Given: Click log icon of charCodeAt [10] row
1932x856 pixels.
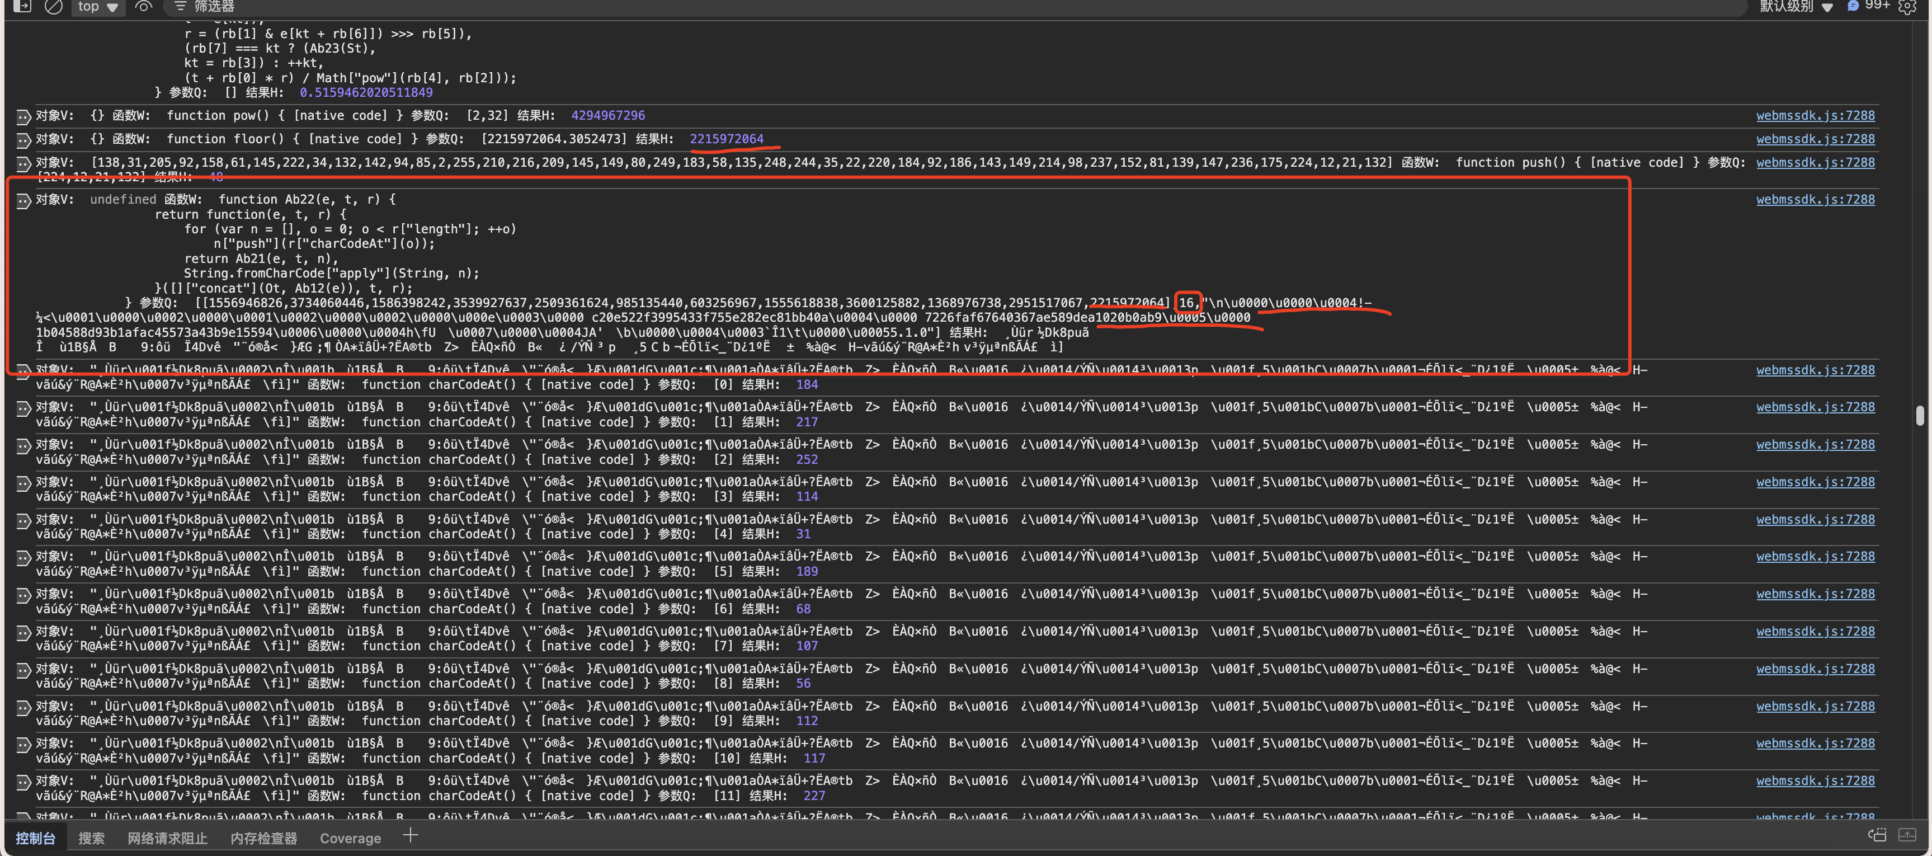Looking at the screenshot, I should 23,744.
